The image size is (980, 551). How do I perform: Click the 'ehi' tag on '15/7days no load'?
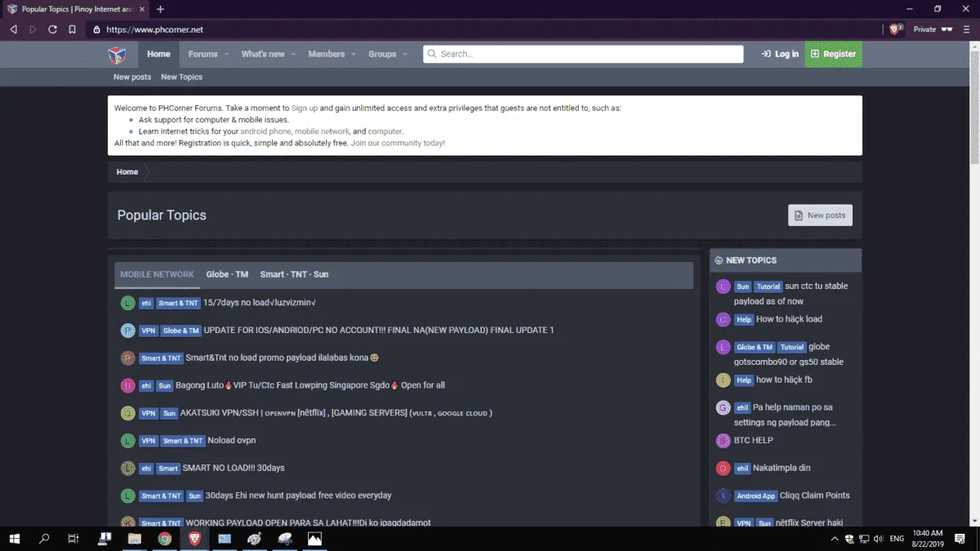pyautogui.click(x=146, y=303)
